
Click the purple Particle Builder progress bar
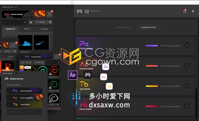[152, 46]
